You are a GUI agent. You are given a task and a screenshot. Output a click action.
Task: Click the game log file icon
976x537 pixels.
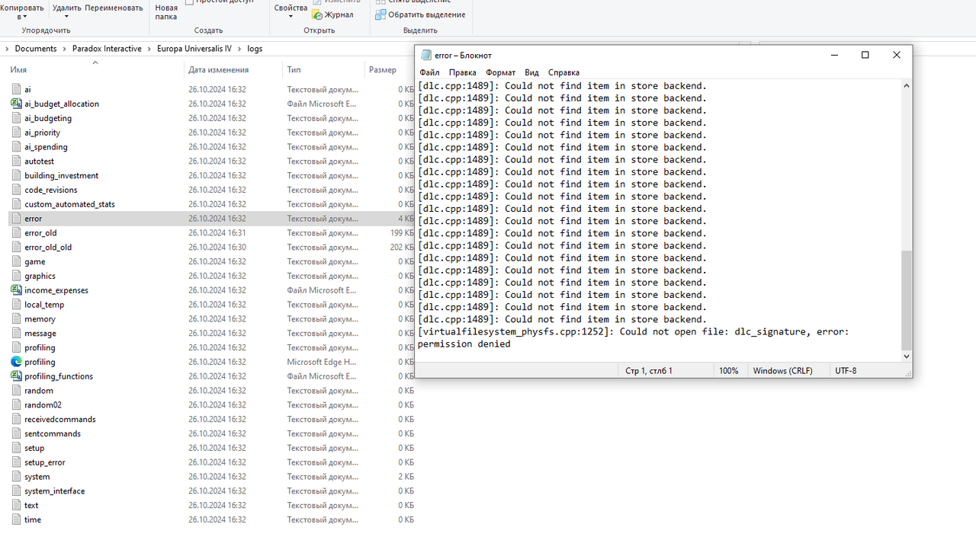pyautogui.click(x=17, y=261)
